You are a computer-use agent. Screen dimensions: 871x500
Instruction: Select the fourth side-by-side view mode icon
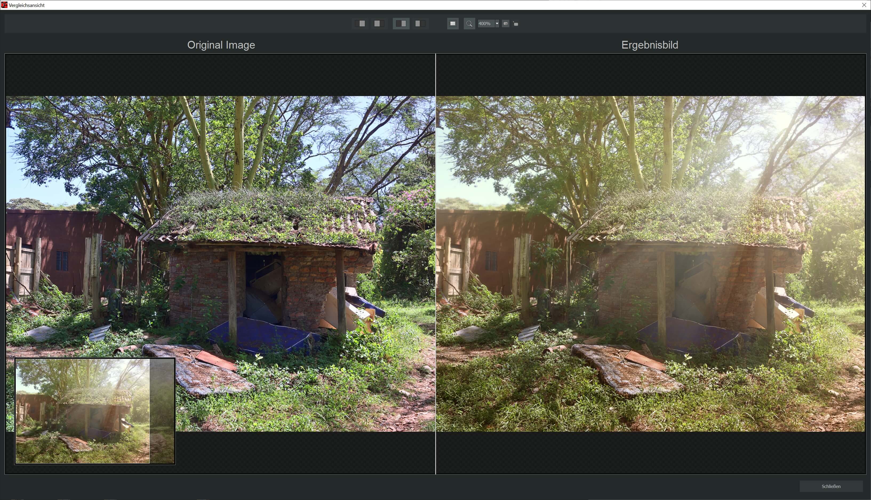coord(420,23)
